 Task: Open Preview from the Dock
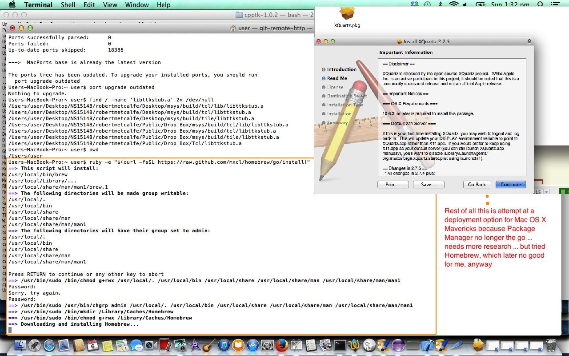(325, 345)
